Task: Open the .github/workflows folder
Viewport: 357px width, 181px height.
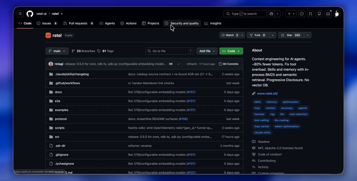Action: pos(67,83)
